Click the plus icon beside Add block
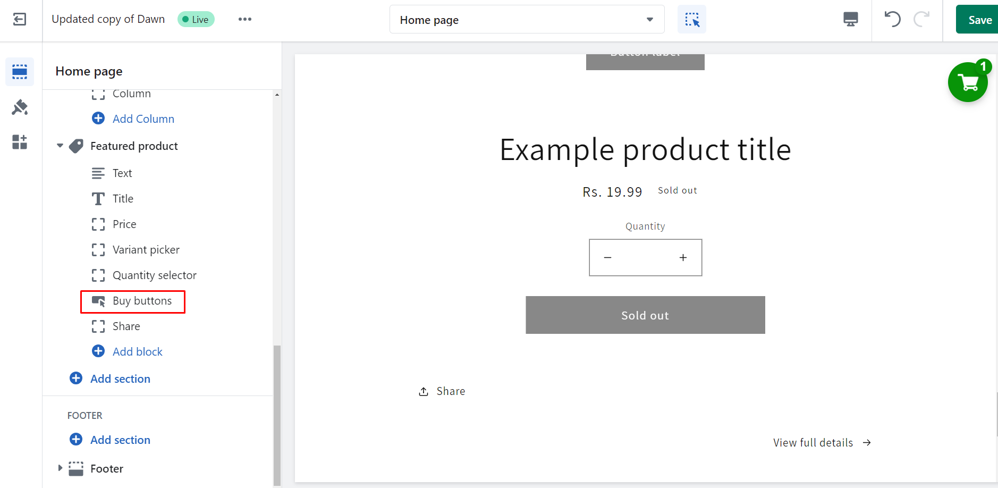 point(98,351)
